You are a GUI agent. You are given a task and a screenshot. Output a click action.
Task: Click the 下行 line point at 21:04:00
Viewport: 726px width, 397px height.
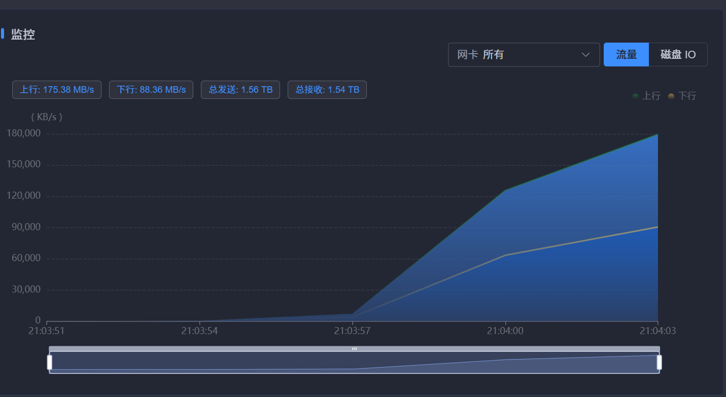(505, 255)
